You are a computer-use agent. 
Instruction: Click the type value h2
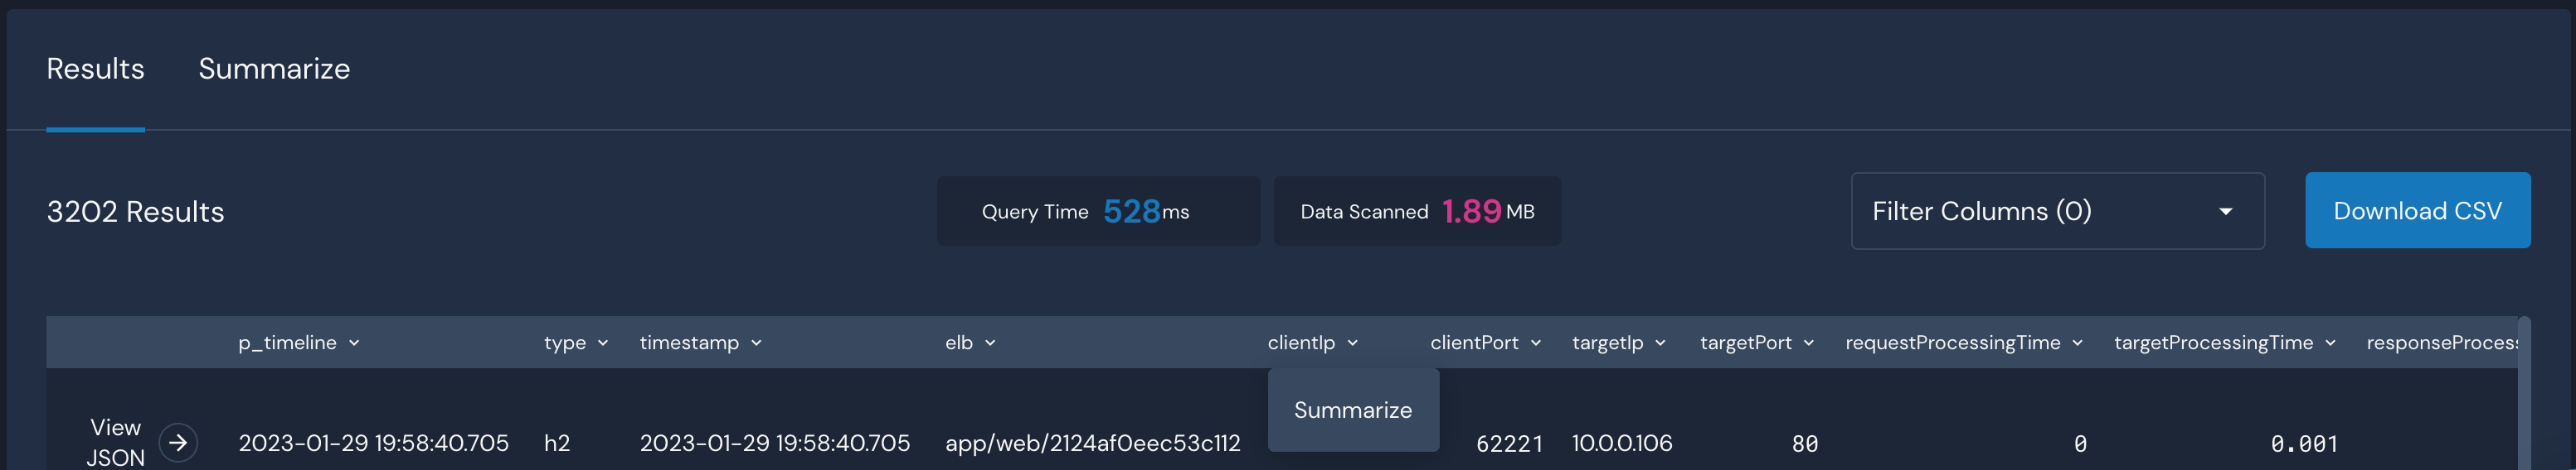[557, 443]
